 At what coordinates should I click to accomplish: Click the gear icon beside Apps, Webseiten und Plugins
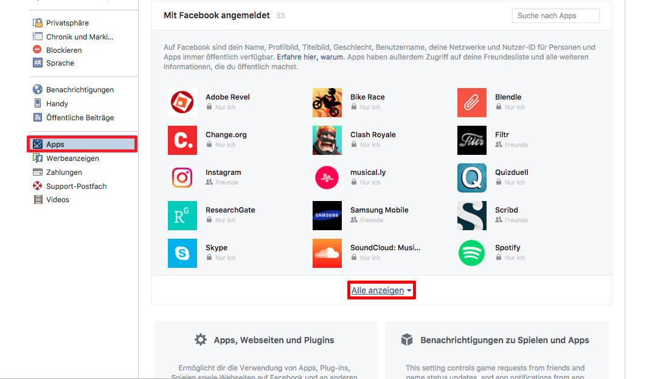(201, 340)
